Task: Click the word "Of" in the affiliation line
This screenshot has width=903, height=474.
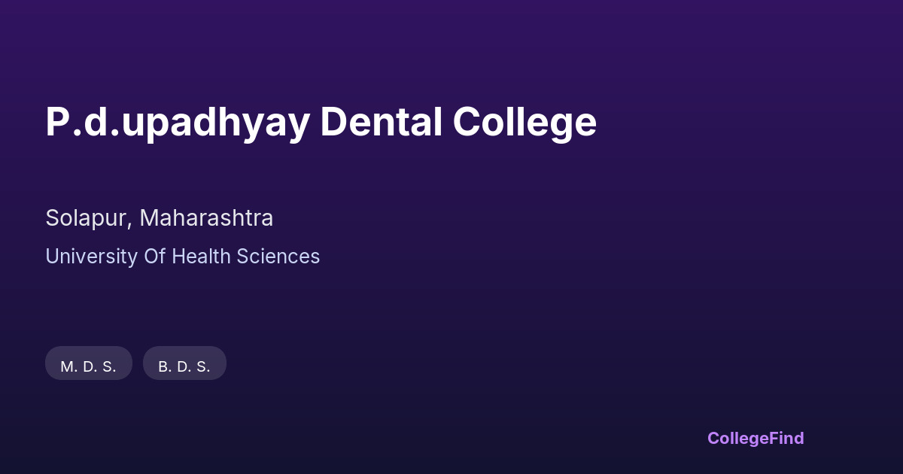Action: [154, 257]
